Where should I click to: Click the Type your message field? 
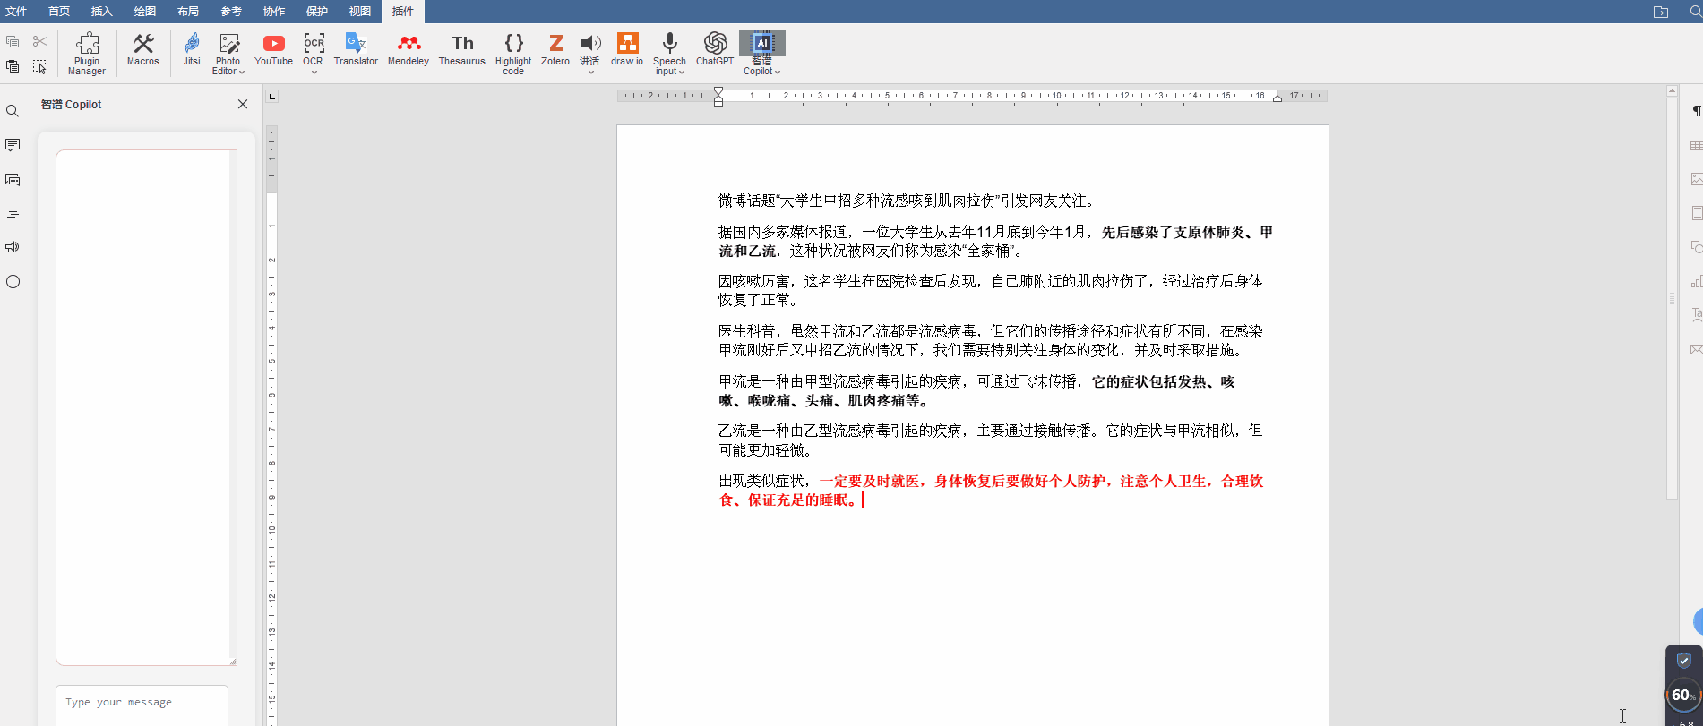pos(142,705)
